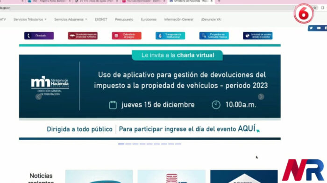The width and height of the screenshot is (327, 183).
Task: Go to previous carousel slide arrow
Action: pyautogui.click(x=39, y=97)
